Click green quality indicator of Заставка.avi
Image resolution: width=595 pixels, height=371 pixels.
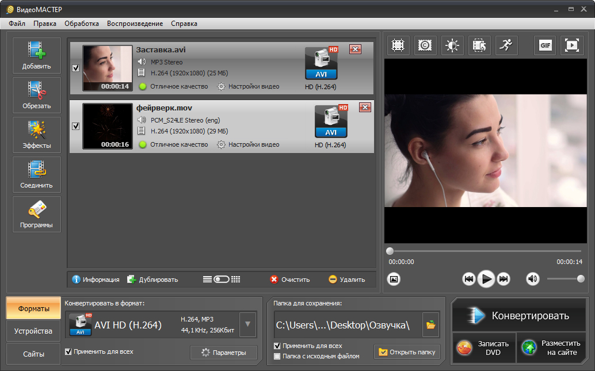[x=143, y=86]
